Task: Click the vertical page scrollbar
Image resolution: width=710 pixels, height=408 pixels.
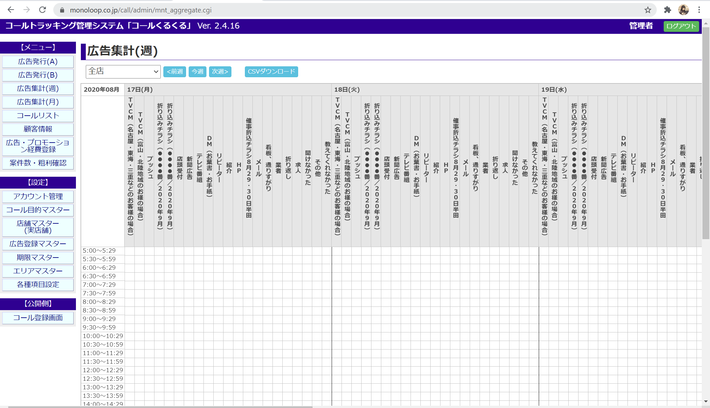Action: pyautogui.click(x=706, y=131)
